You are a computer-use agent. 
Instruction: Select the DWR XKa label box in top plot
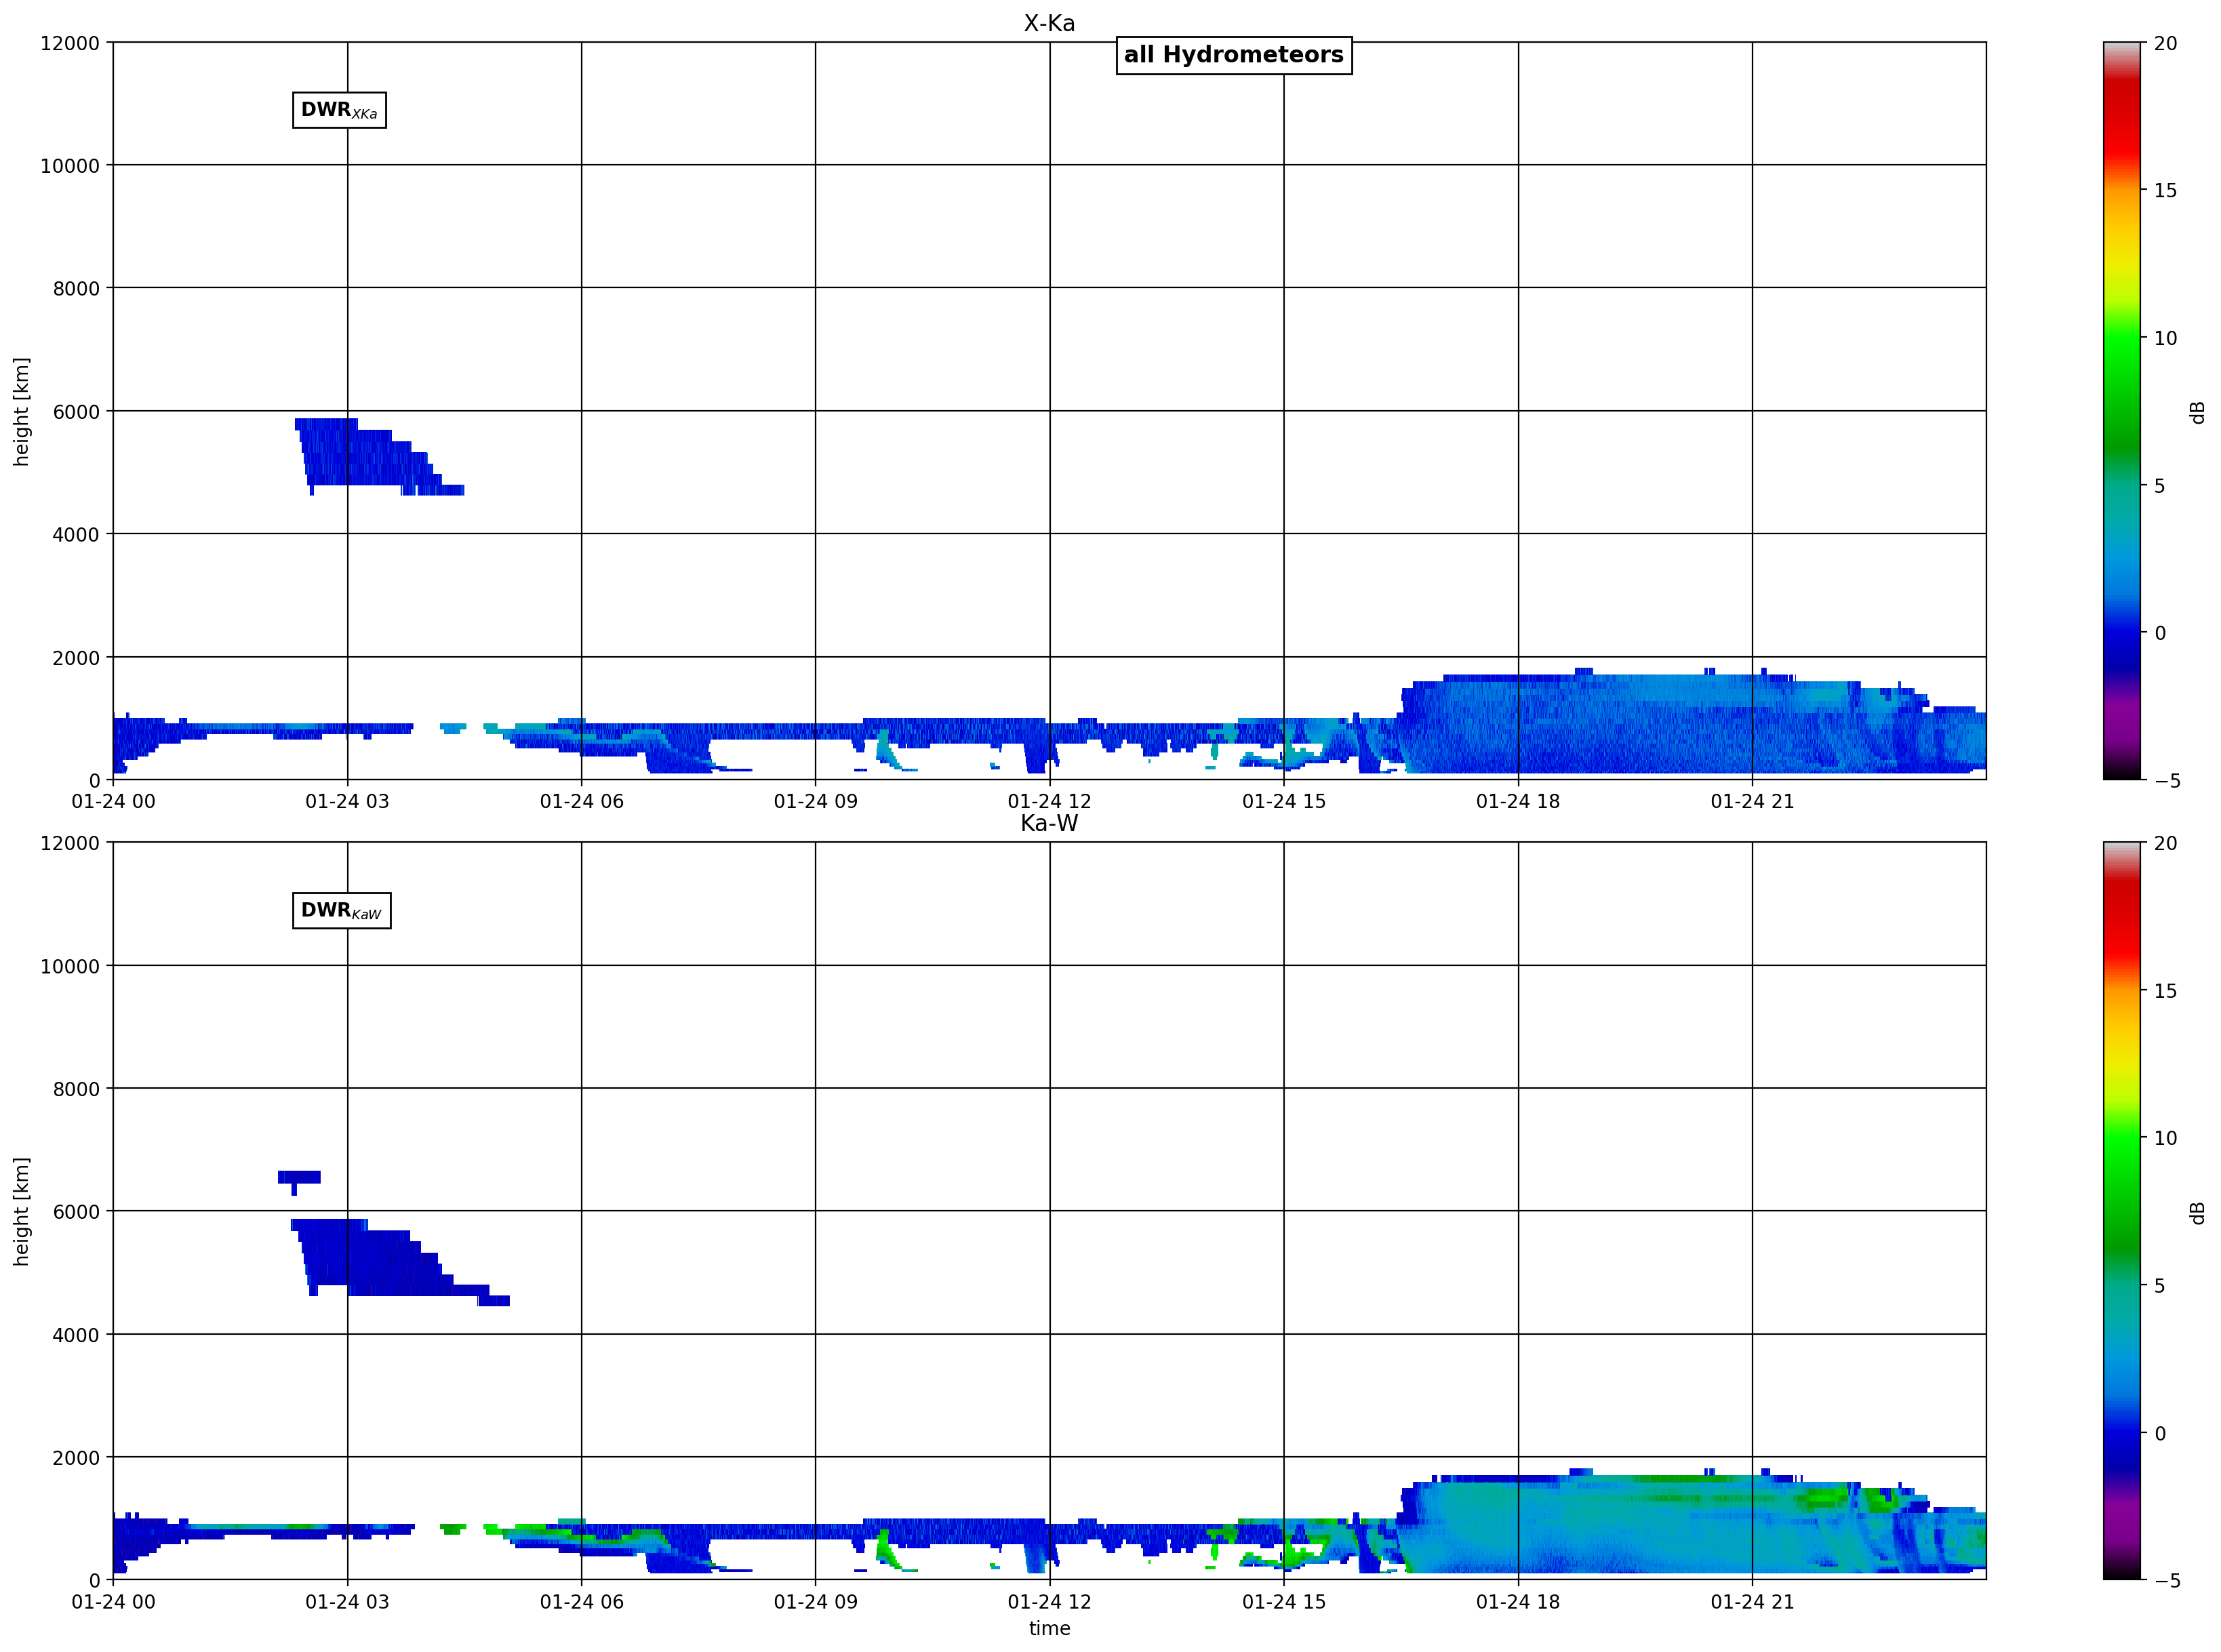[339, 110]
